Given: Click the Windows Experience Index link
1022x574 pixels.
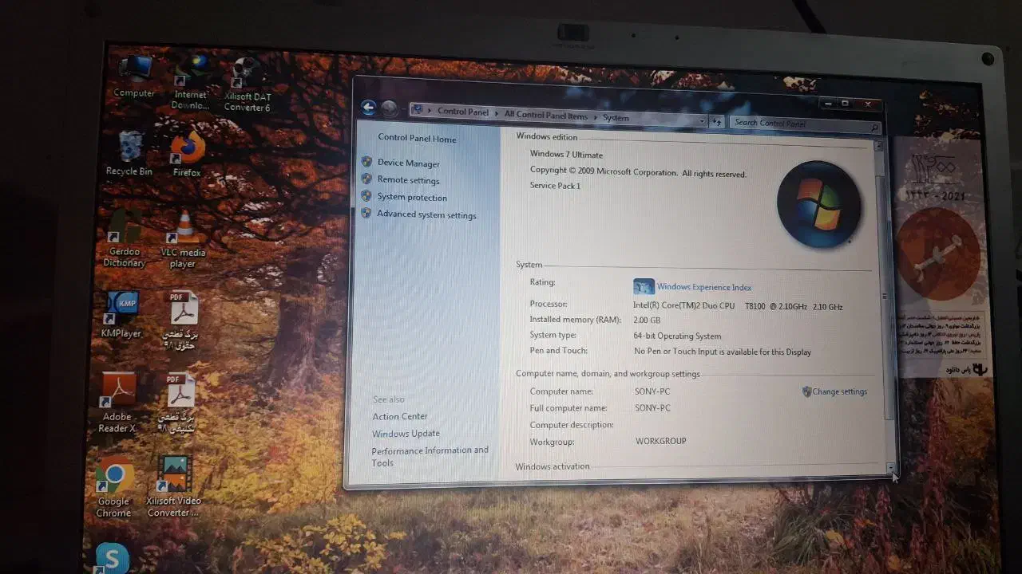Looking at the screenshot, I should pos(703,287).
